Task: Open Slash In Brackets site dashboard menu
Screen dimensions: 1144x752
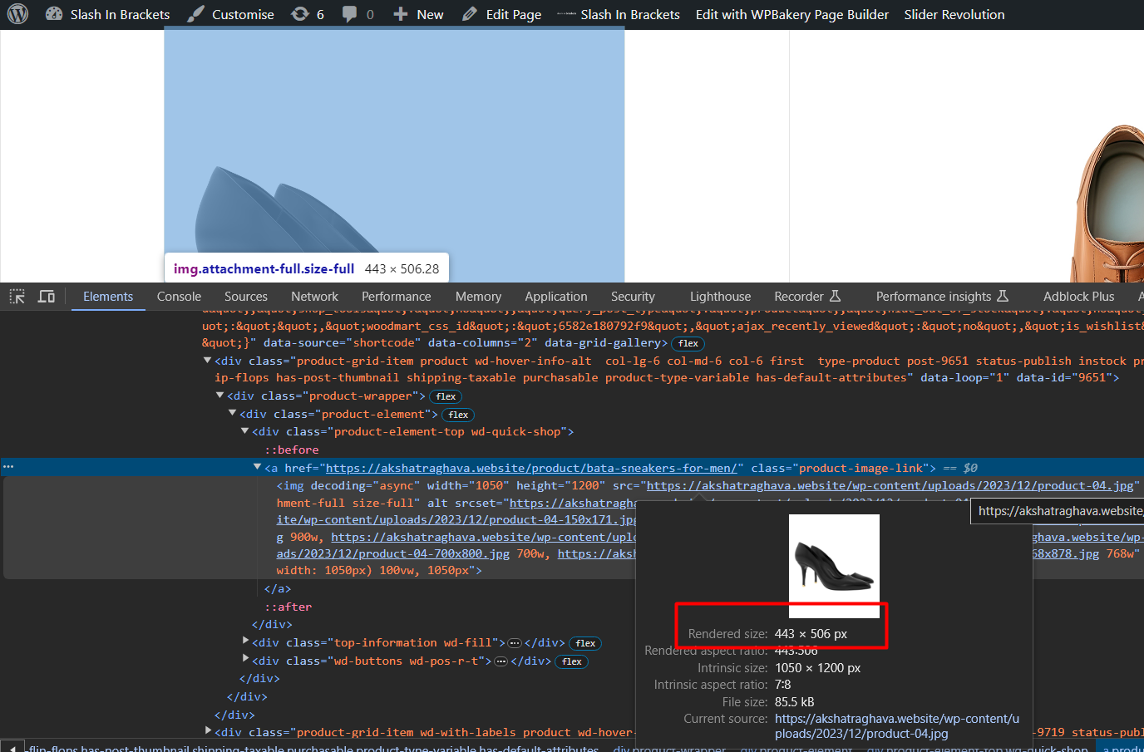Action: coord(107,14)
